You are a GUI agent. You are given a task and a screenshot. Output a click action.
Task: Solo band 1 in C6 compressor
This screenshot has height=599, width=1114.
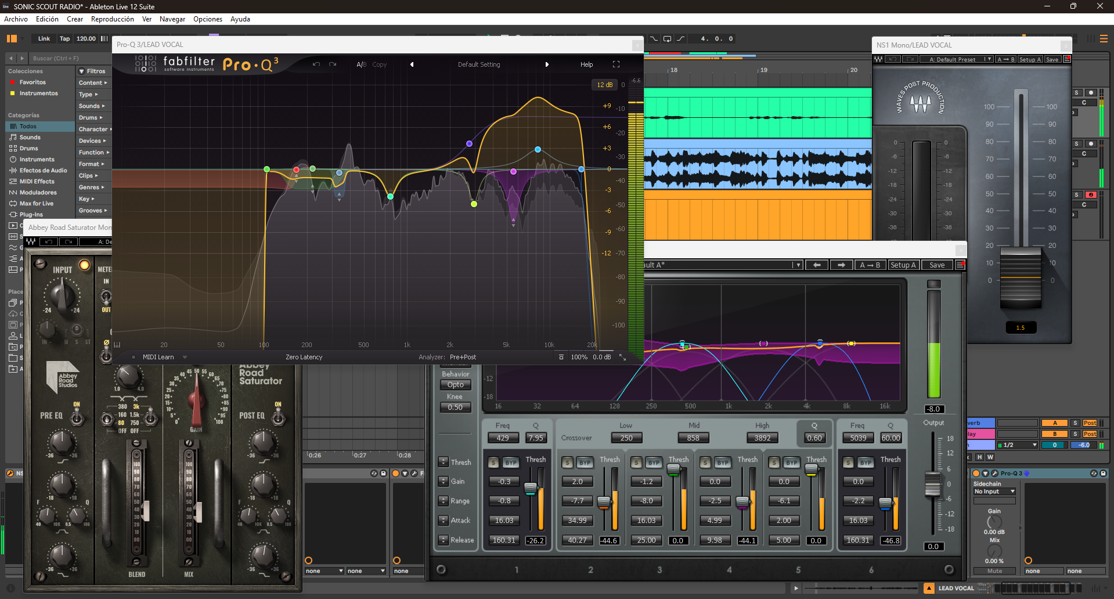[x=493, y=463]
